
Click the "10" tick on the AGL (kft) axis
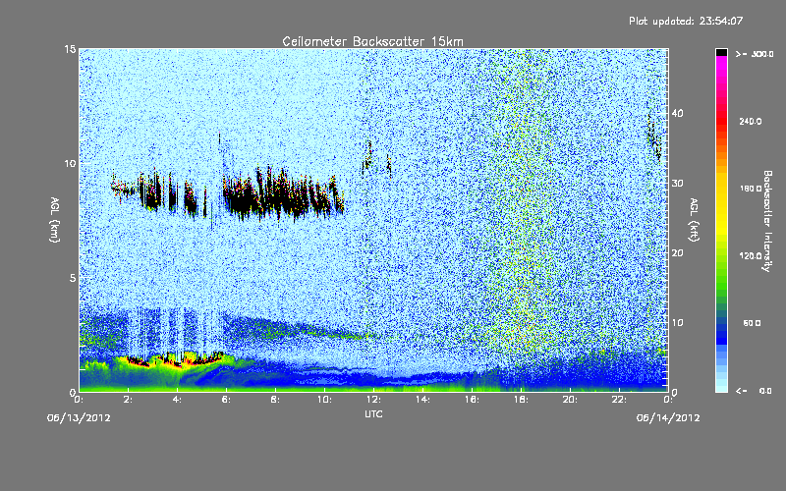point(677,323)
